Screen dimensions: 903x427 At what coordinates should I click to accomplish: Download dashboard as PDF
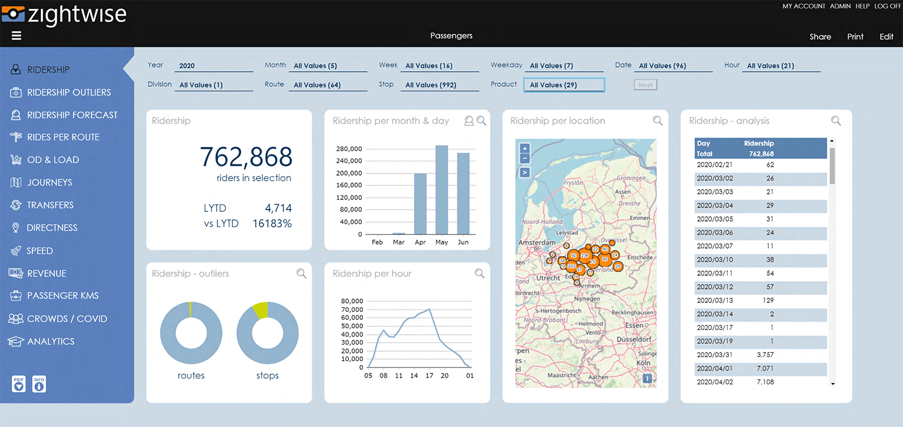(x=18, y=384)
